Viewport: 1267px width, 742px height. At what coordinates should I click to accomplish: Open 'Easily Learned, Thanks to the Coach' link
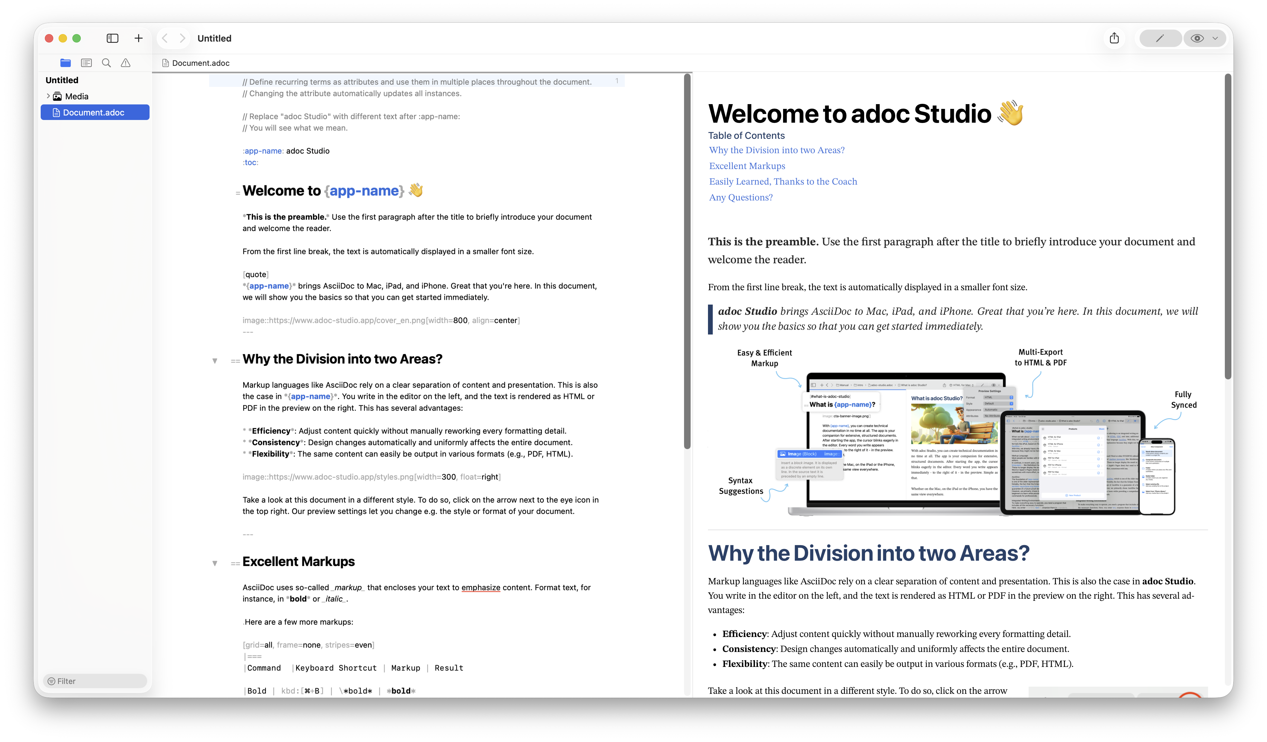(x=783, y=181)
